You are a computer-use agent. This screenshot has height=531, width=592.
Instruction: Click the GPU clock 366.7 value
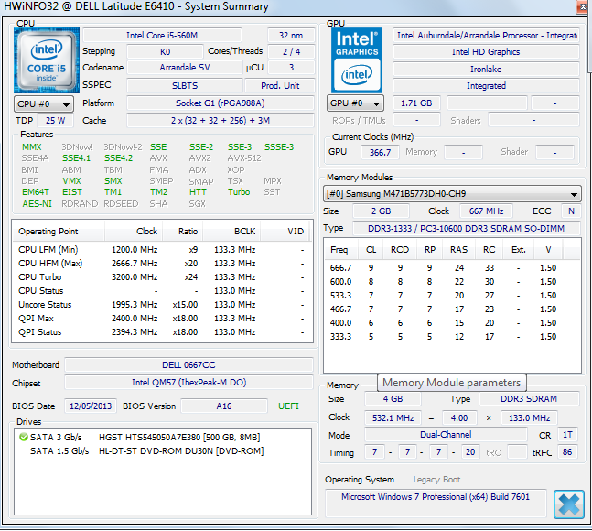coord(380,152)
